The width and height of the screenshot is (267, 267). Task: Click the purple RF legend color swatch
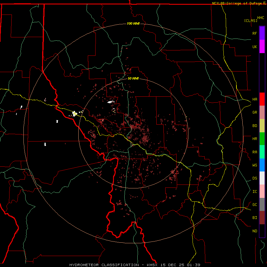point(262,33)
